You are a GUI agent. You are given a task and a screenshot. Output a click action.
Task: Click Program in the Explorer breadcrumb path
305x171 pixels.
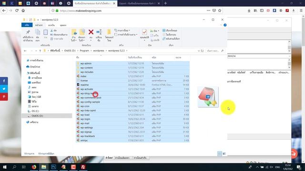[x=84, y=51]
